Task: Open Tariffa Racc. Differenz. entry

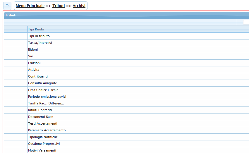Action: [x=46, y=103]
